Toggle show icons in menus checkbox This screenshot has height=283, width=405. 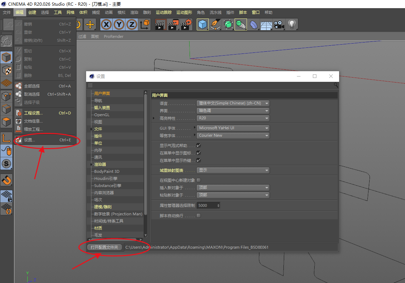pyautogui.click(x=199, y=153)
